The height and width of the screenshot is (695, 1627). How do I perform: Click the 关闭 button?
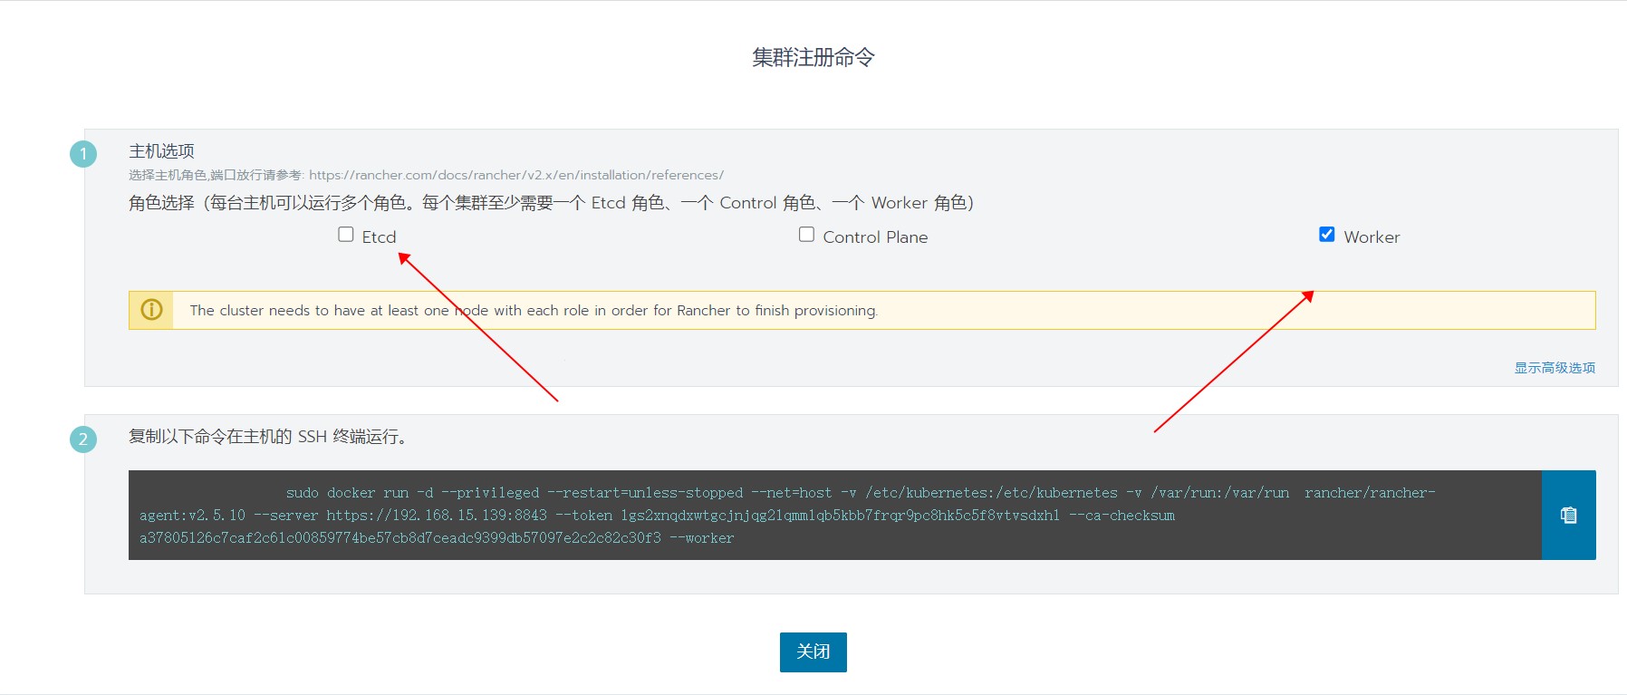[813, 652]
